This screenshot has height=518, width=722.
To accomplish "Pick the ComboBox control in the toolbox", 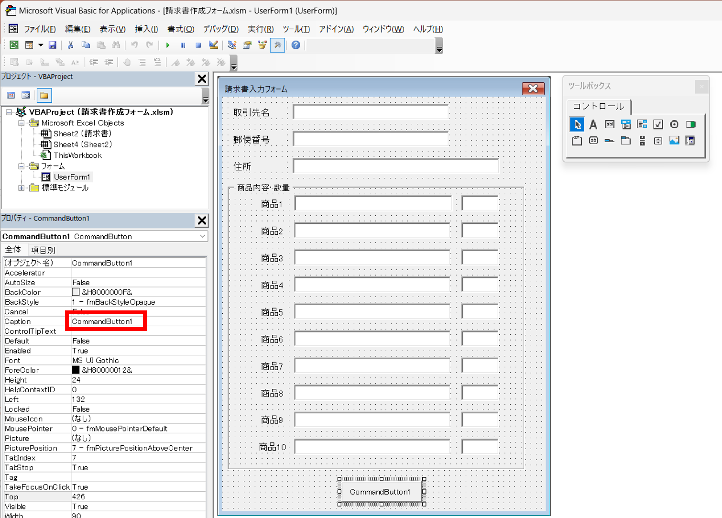I will coord(626,124).
